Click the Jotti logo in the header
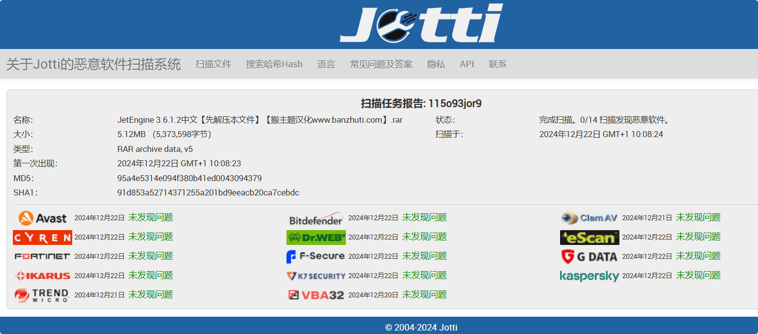This screenshot has width=758, height=334. (421, 23)
